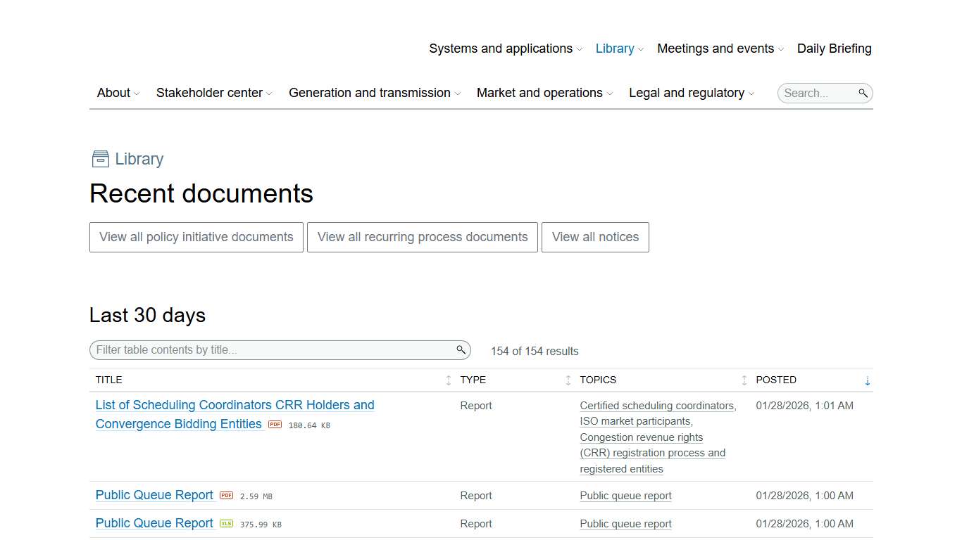
Task: Open the PDF icon beside Public Queue Report
Action: [x=226, y=495]
